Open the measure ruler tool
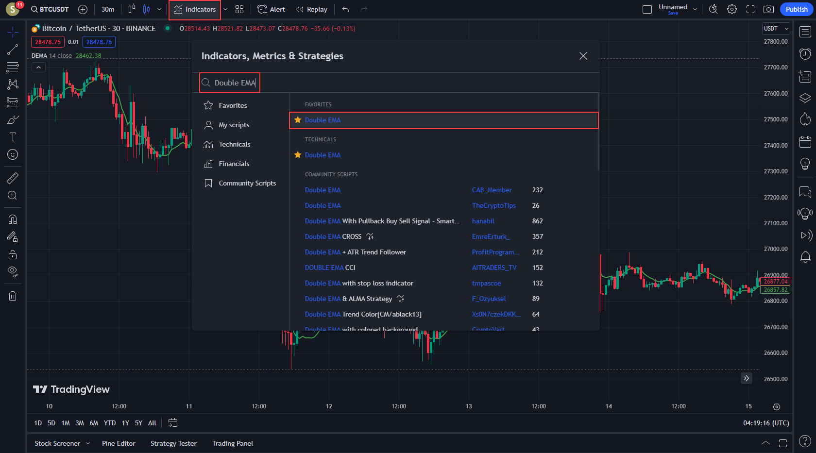The image size is (816, 453). point(12,178)
